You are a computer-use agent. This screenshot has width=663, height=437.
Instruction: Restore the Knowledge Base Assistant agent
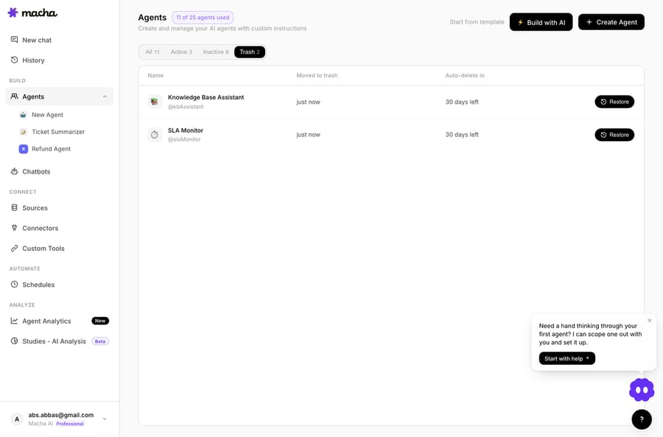614,102
